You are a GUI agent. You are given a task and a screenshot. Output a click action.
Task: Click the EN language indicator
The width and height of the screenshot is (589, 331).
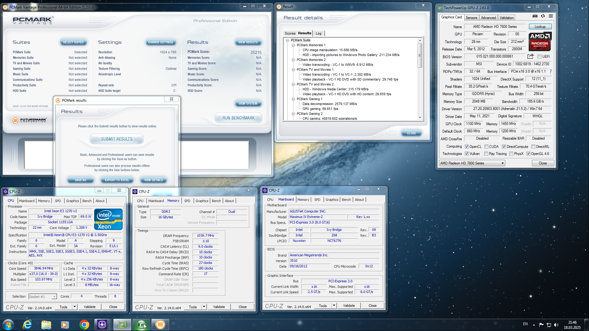click(x=525, y=324)
